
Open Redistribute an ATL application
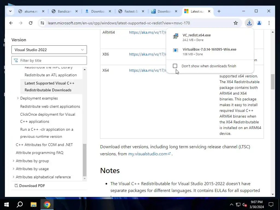coord(51,75)
